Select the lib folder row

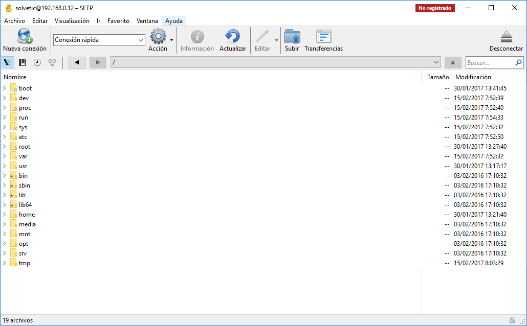pyautogui.click(x=263, y=195)
